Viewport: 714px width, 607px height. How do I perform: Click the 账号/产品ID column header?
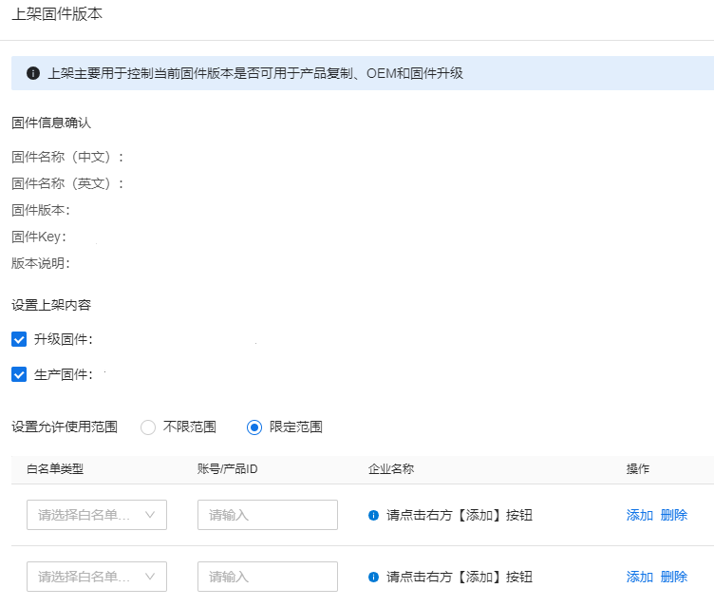tap(227, 469)
